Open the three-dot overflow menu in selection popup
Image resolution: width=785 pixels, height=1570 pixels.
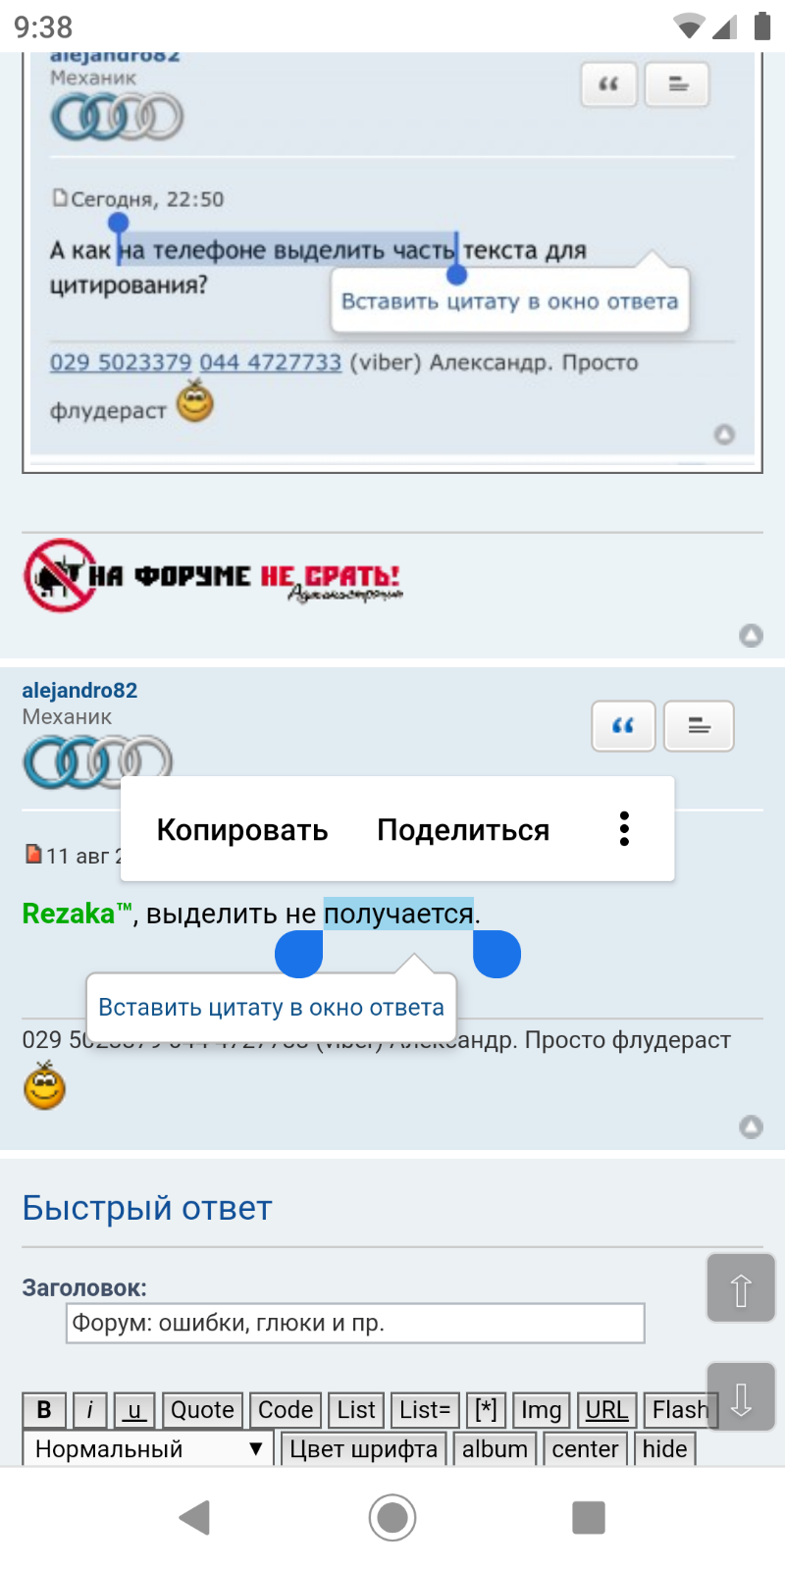[624, 829]
